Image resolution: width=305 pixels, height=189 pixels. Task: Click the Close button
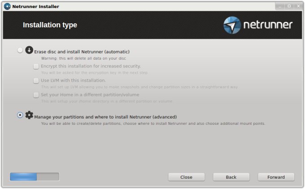[x=186, y=177]
